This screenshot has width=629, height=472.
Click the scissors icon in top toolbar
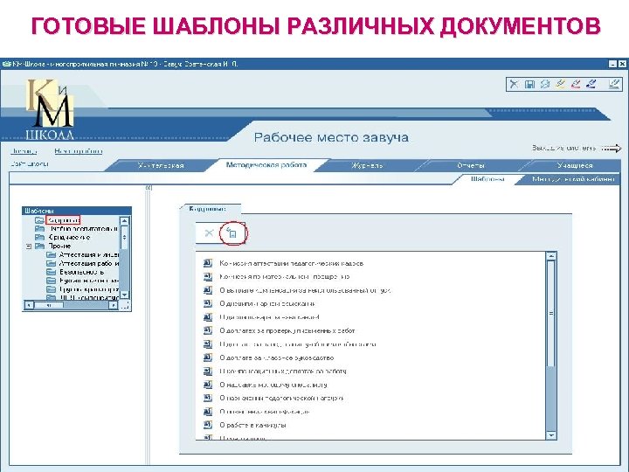pos(514,84)
